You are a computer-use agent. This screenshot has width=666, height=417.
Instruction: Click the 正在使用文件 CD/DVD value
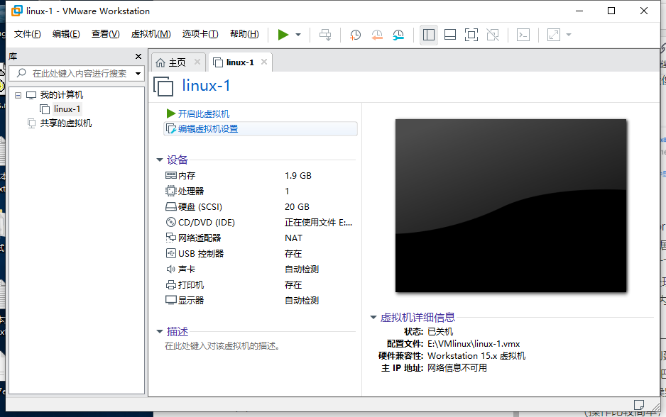point(318,222)
